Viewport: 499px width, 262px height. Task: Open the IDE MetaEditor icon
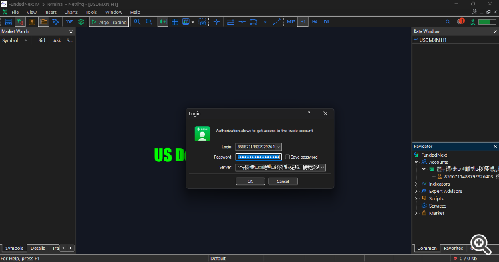[69, 22]
